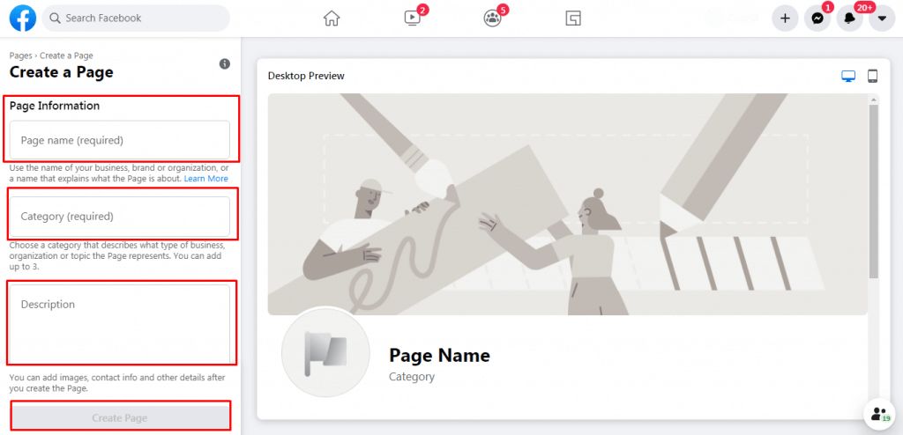Open the contacts chat bubble icon
903x435 pixels.
pyautogui.click(x=879, y=414)
